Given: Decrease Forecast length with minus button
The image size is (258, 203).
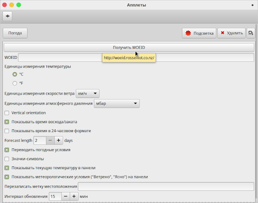Looking at the screenshot, I should 50,141.
